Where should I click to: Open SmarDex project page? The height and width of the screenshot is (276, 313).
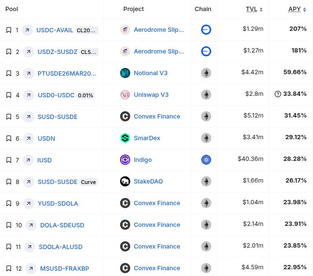(147, 138)
